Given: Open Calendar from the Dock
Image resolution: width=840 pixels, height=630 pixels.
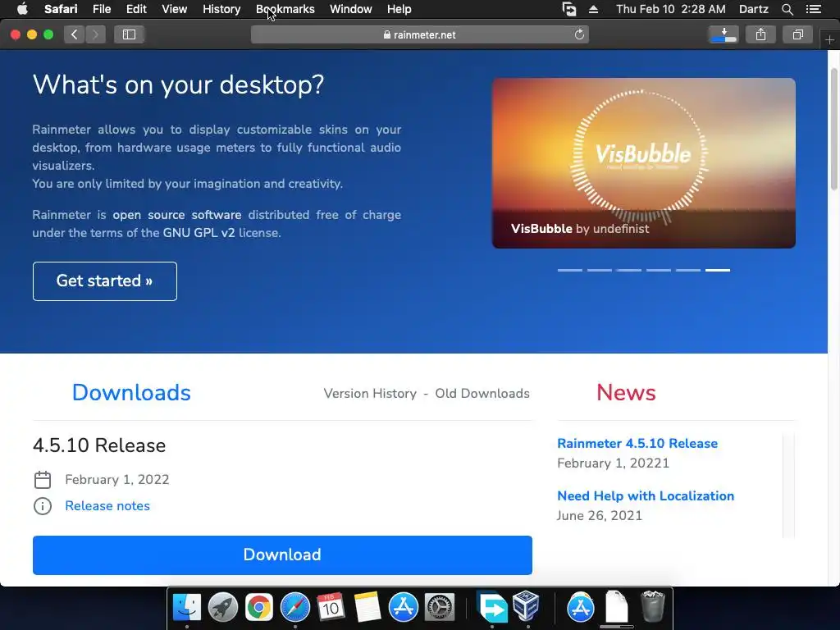Looking at the screenshot, I should click(331, 607).
